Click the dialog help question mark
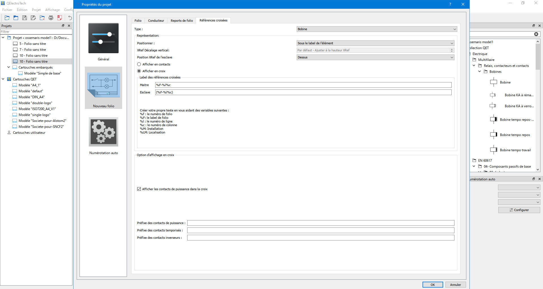543x289 pixels. click(x=450, y=4)
